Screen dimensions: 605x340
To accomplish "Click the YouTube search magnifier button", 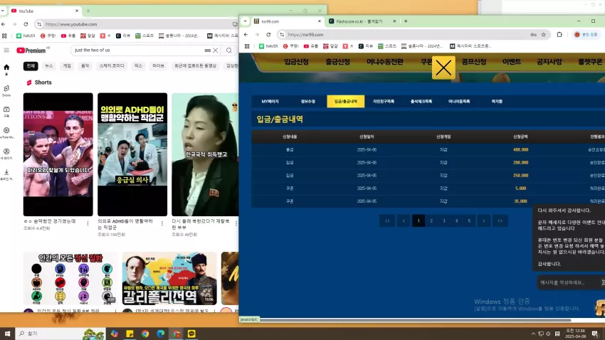I will coord(229,50).
